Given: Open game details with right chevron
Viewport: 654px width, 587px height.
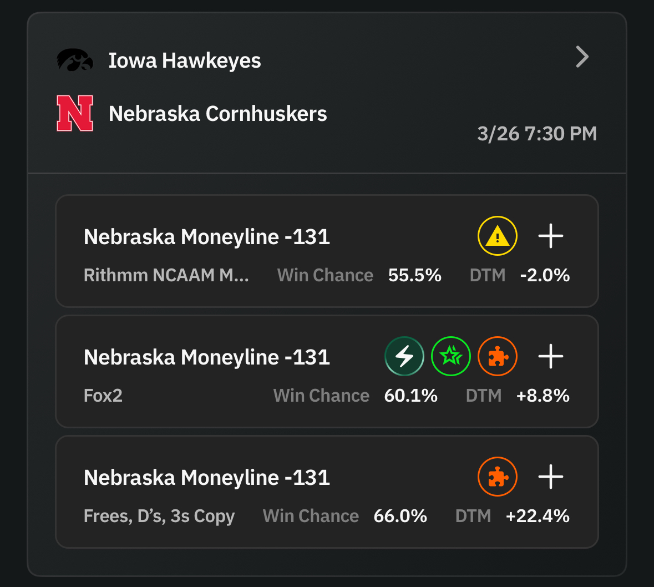Looking at the screenshot, I should (x=582, y=57).
